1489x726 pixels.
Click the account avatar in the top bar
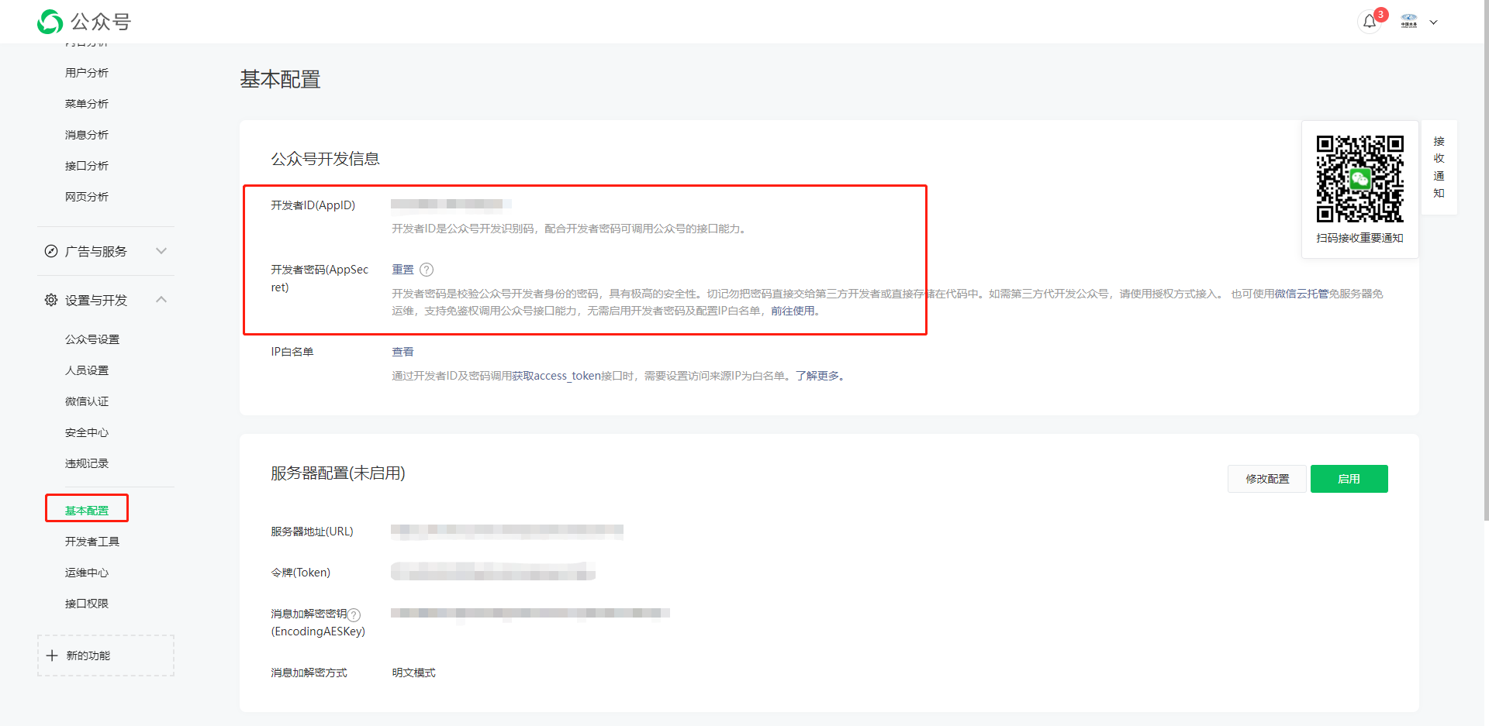click(x=1409, y=21)
